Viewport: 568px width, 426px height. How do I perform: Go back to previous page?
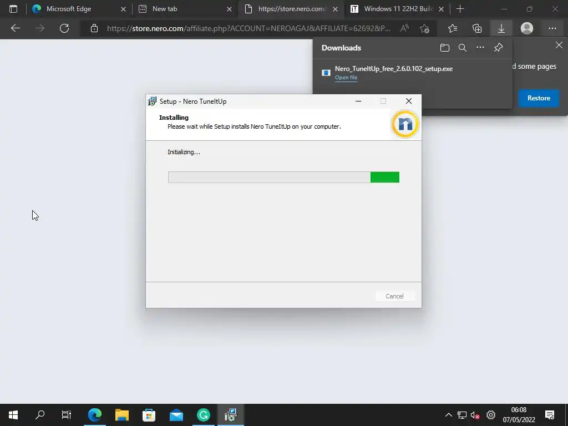pos(15,28)
